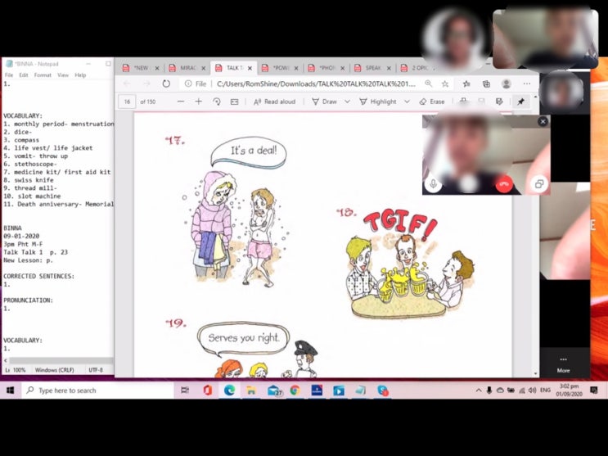608x456 pixels.
Task: Click 'CORRECTED SENTENCES:' text in Notepad
Action: click(x=38, y=277)
